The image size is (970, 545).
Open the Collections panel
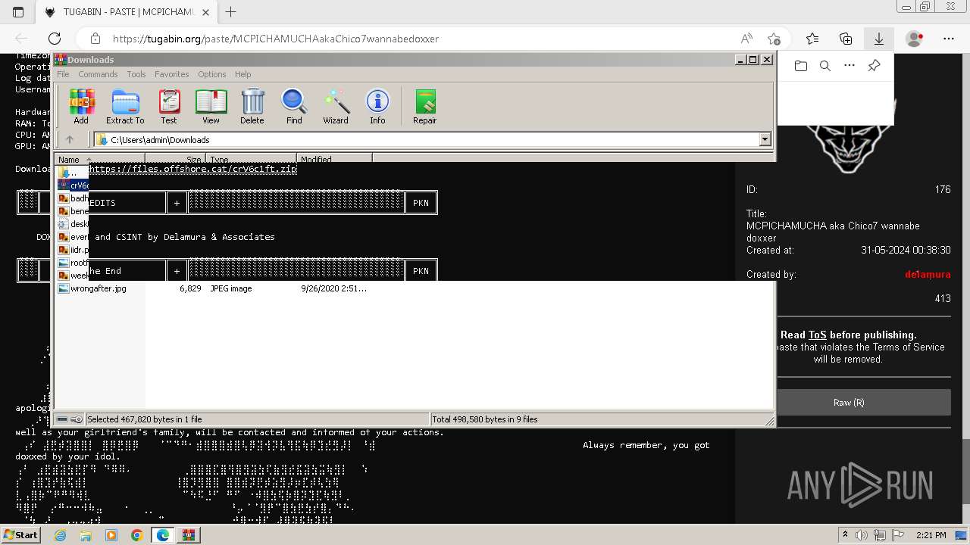click(846, 39)
